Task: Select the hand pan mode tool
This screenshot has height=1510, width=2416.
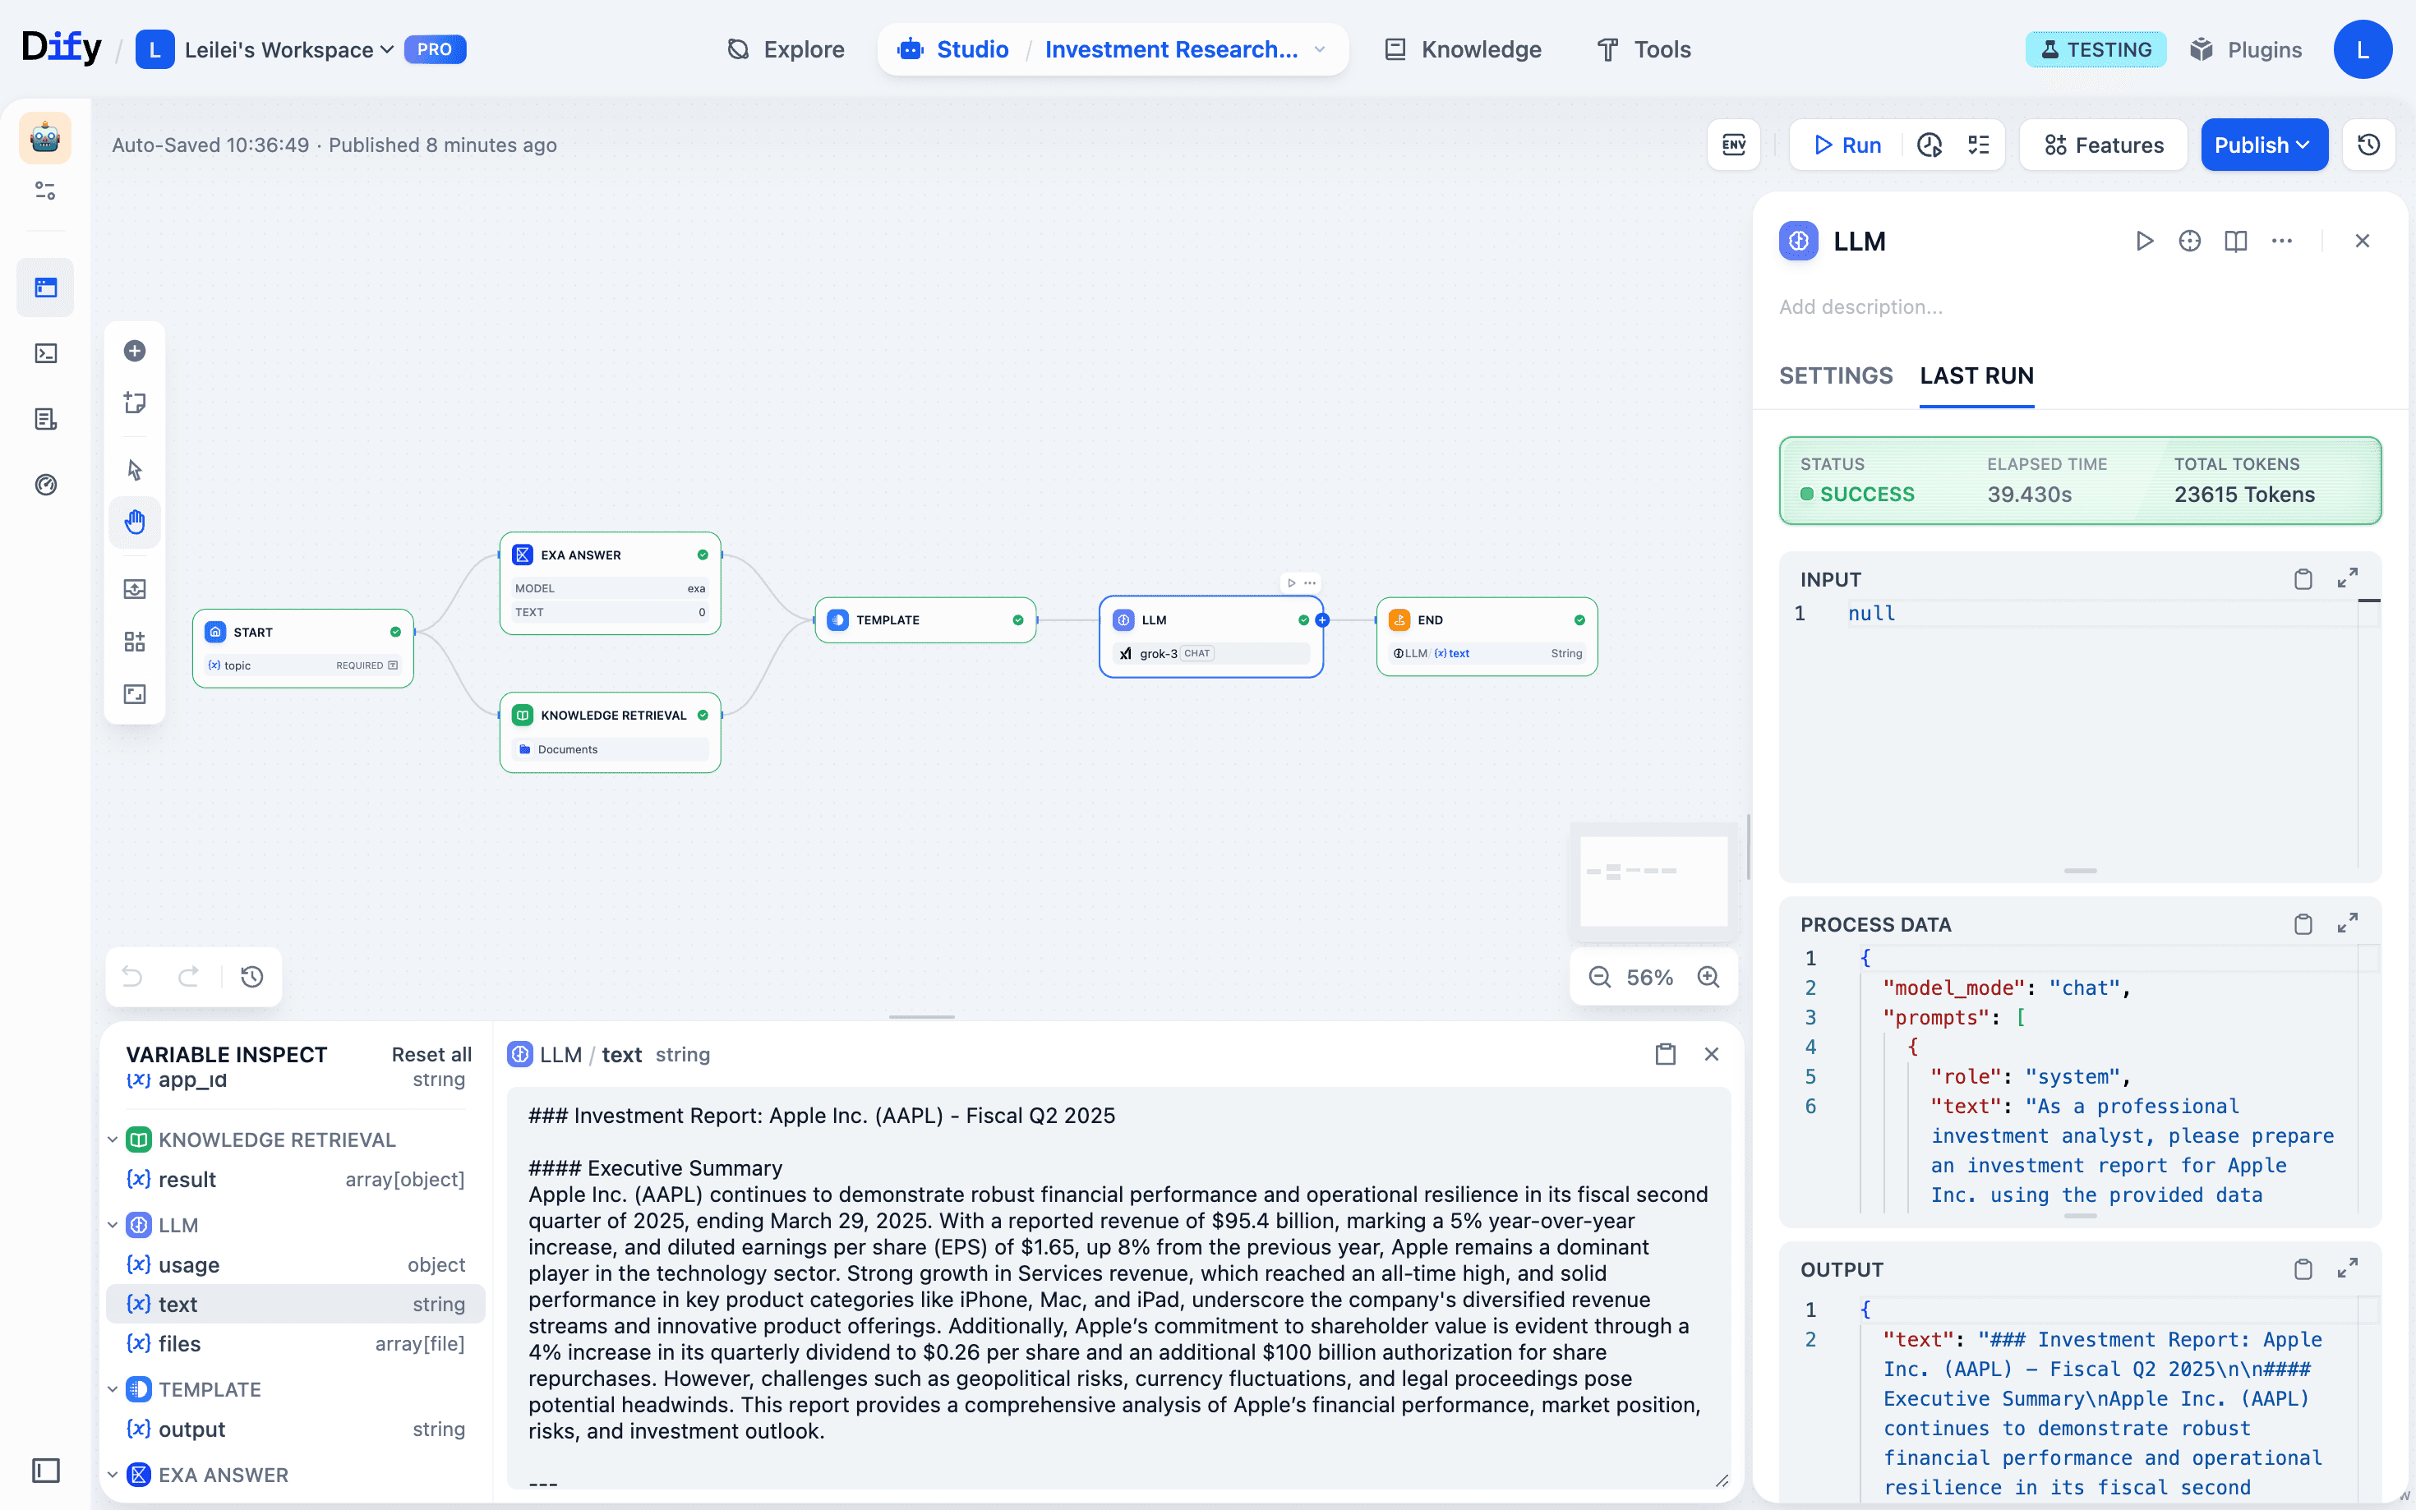Action: (135, 522)
